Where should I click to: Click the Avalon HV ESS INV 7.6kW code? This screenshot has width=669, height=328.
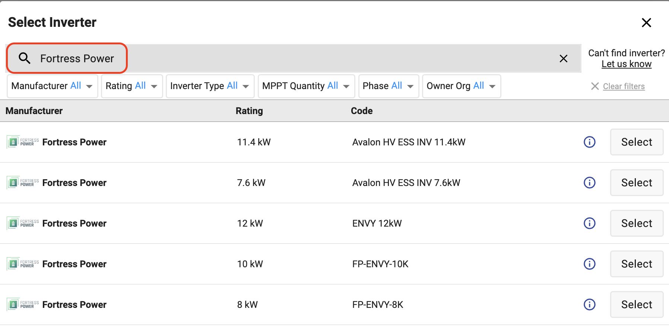tap(406, 183)
